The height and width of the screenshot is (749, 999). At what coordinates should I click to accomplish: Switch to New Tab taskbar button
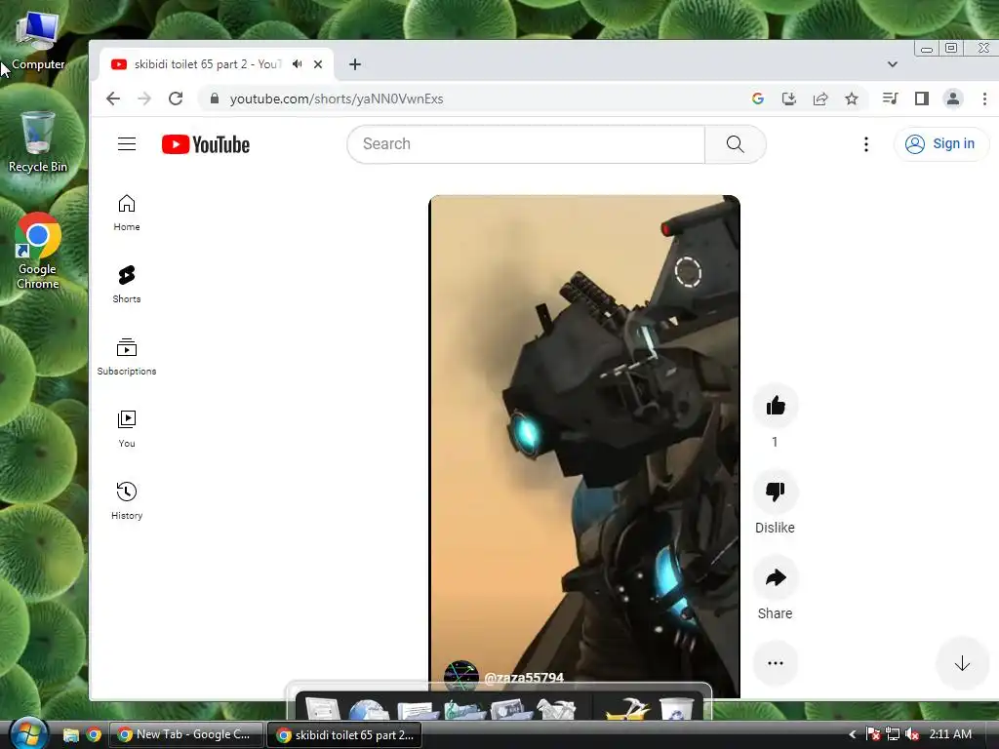186,735
